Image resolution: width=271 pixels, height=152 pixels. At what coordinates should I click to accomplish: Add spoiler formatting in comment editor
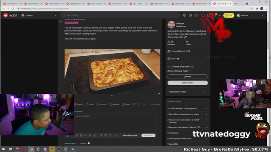tap(95, 136)
